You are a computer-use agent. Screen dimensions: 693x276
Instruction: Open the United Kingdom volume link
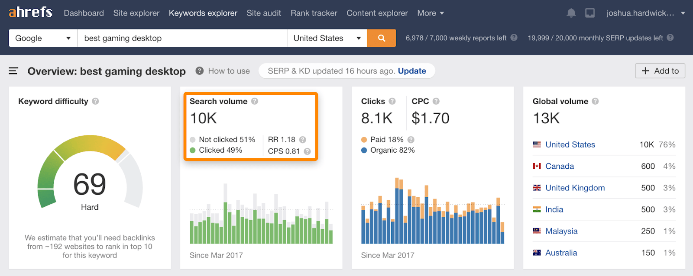click(575, 188)
